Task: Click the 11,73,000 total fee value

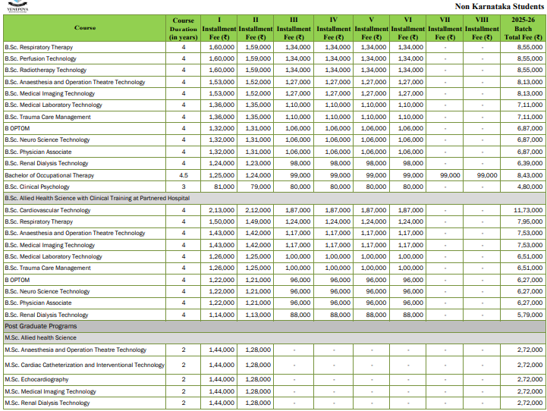Action: (523, 210)
